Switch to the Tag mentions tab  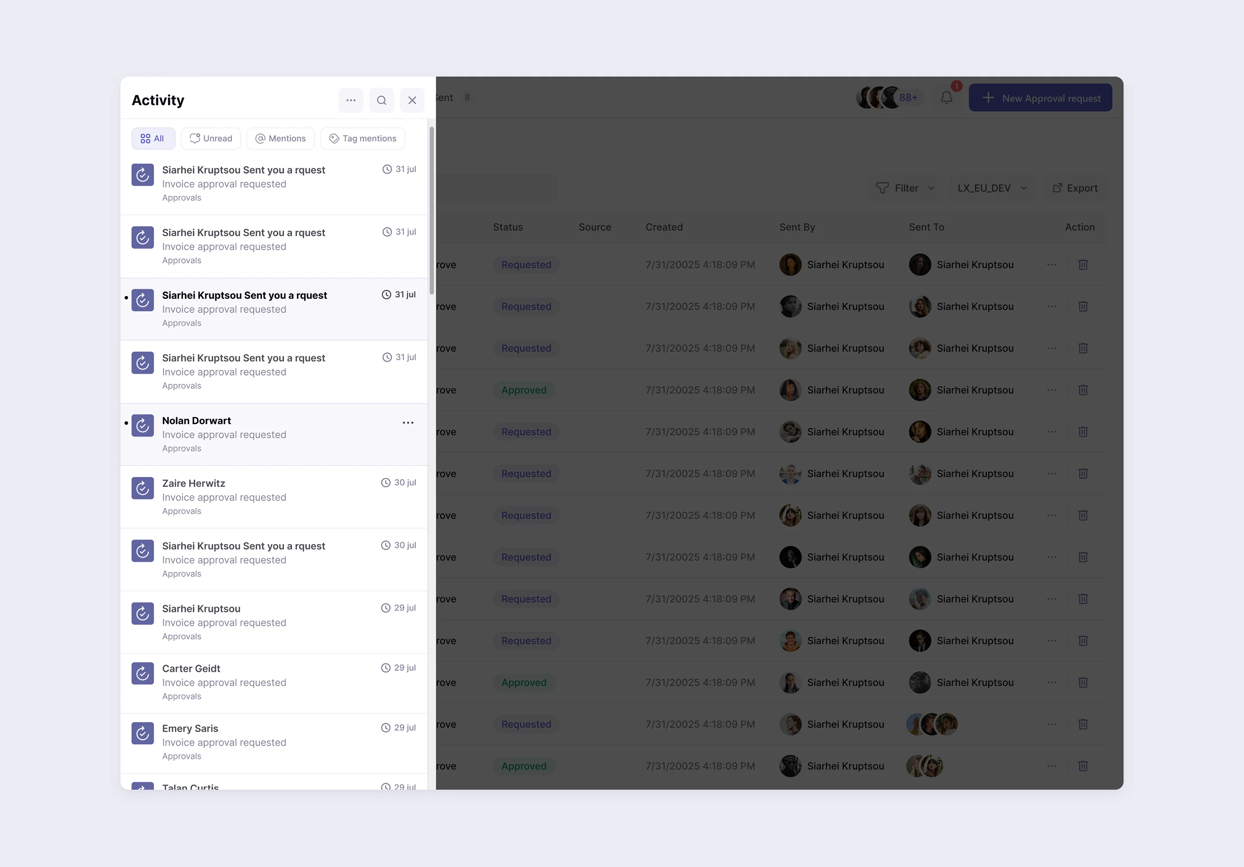click(x=363, y=139)
